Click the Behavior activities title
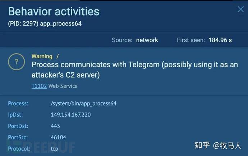The height and width of the screenshot is (156, 248). [54, 12]
